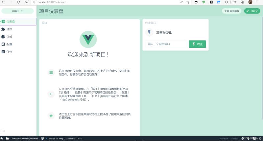Click the site info icon in address bar
The image size is (263, 141).
tap(35, 2)
